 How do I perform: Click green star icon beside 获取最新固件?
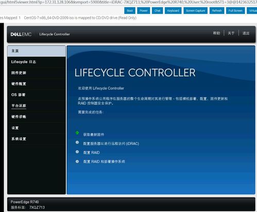[77, 133]
